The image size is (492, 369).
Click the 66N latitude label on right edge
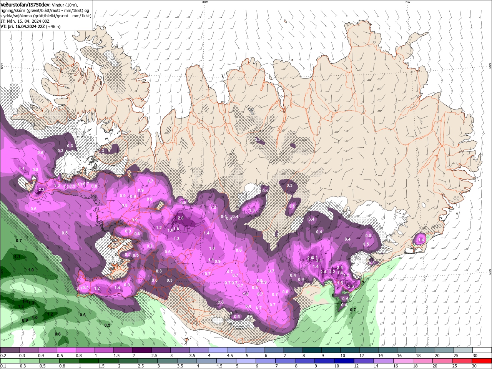coord(490,66)
